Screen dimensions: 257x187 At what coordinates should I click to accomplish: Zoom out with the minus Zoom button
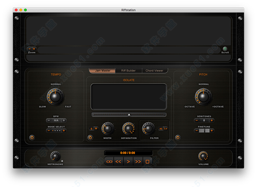pyautogui.click(x=30, y=49)
